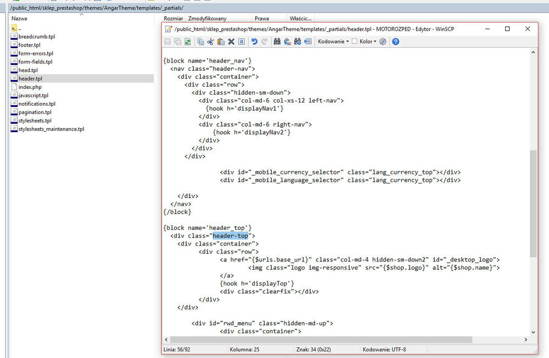This screenshot has width=549, height=358.
Task: Click the editor vertical scrollbar thumb
Action: pos(533,203)
